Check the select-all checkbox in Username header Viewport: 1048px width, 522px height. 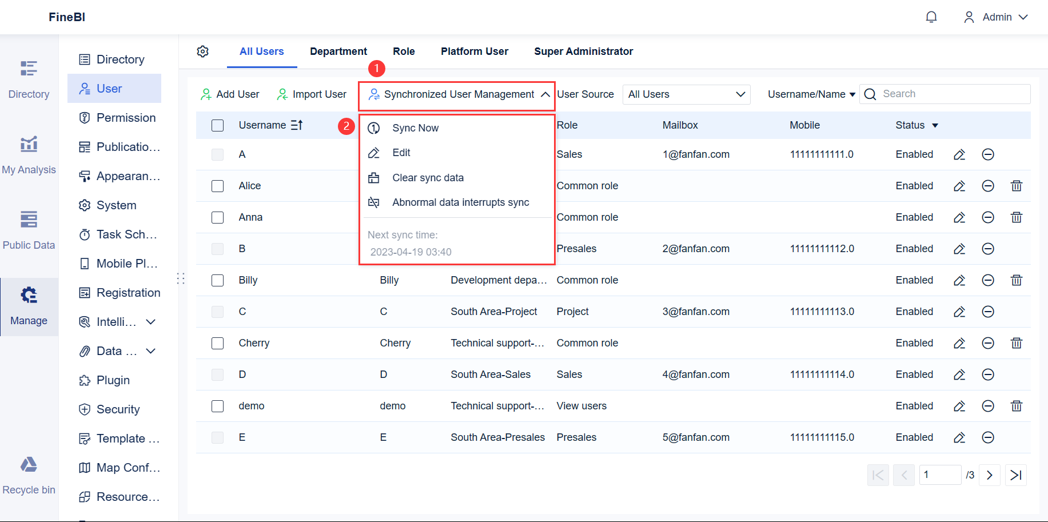coord(217,125)
